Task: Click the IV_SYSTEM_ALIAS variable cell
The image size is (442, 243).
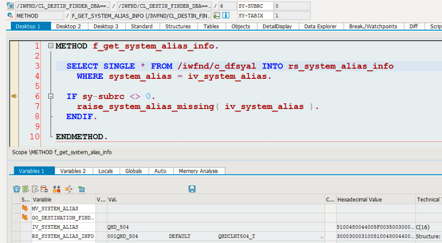Action: coord(64,227)
